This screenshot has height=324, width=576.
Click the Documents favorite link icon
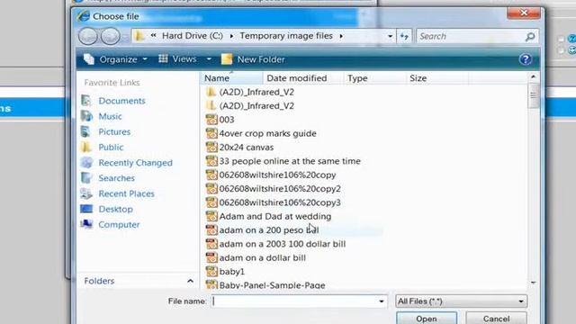[86, 100]
